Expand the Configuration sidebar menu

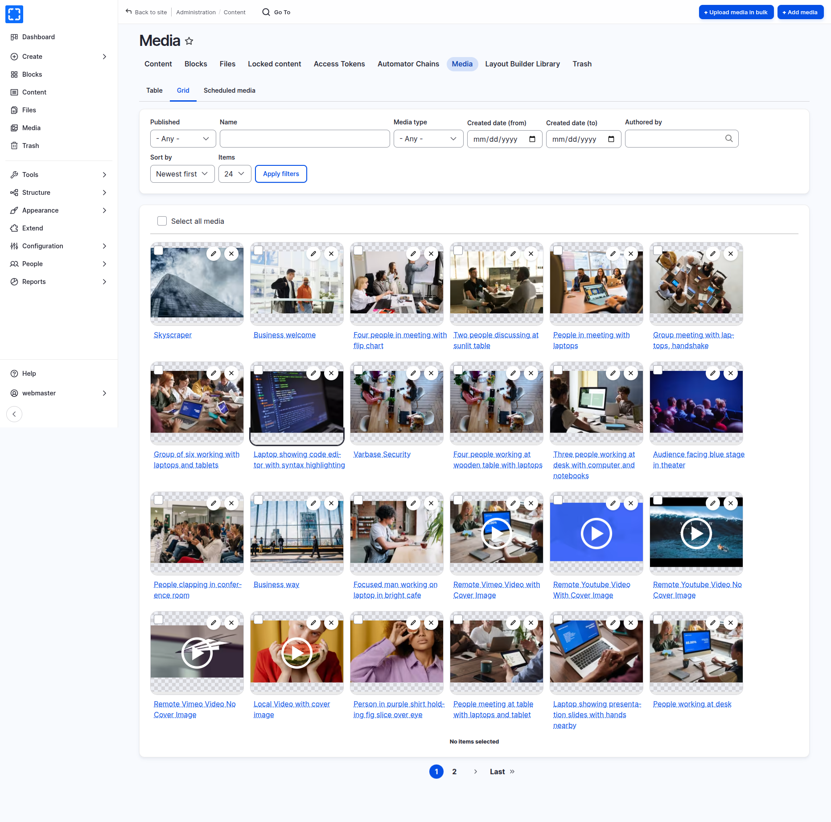(59, 246)
